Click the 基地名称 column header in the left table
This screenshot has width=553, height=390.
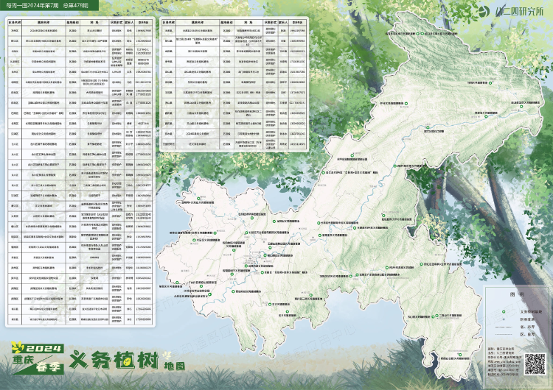tap(44, 23)
